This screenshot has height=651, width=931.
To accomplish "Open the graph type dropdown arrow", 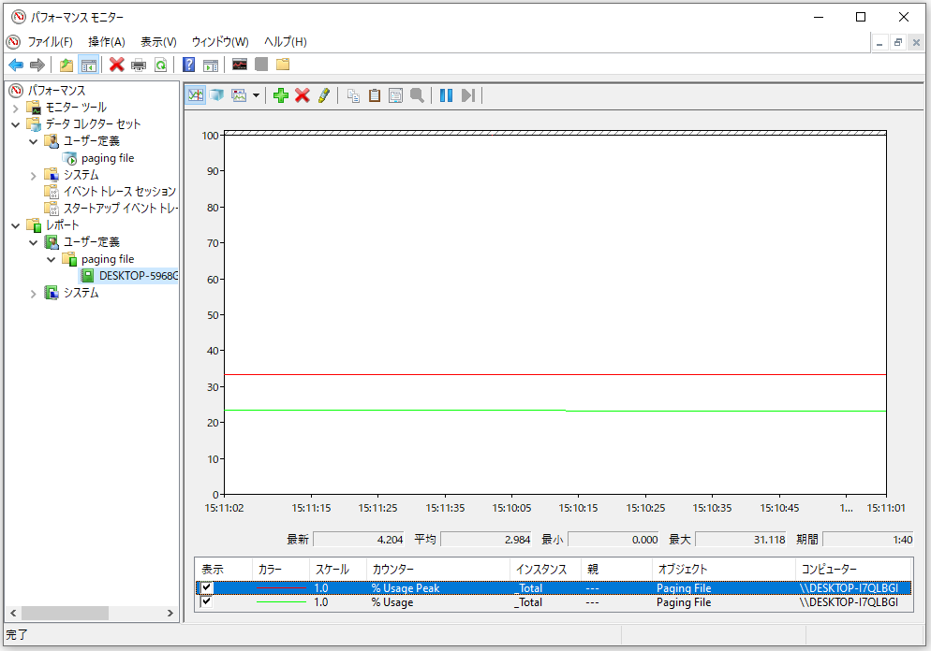I will (257, 95).
